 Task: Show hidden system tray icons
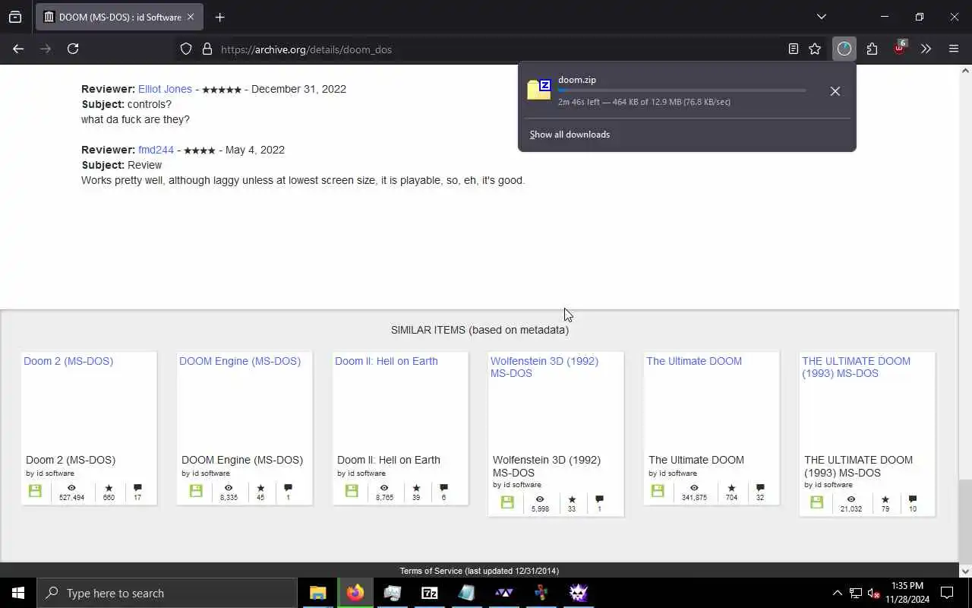click(x=837, y=593)
